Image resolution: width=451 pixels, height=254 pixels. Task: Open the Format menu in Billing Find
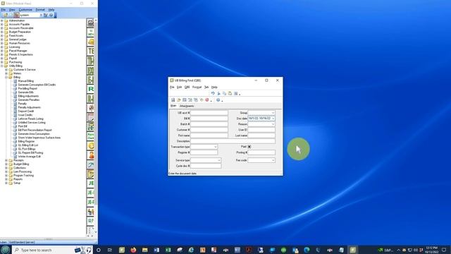tap(197, 87)
